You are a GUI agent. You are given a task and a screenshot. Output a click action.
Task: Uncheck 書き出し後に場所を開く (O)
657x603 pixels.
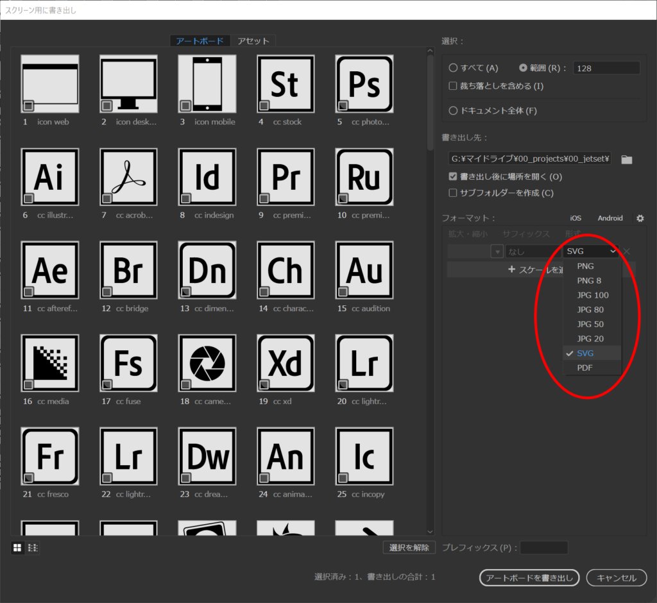click(452, 176)
